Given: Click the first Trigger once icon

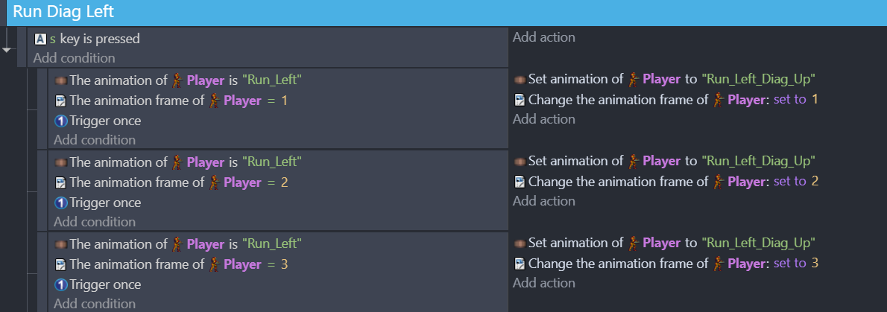Looking at the screenshot, I should 61,121.
